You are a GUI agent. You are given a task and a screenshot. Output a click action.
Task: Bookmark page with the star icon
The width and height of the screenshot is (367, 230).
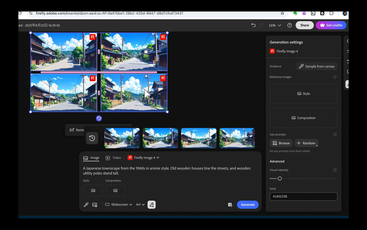[282, 13]
